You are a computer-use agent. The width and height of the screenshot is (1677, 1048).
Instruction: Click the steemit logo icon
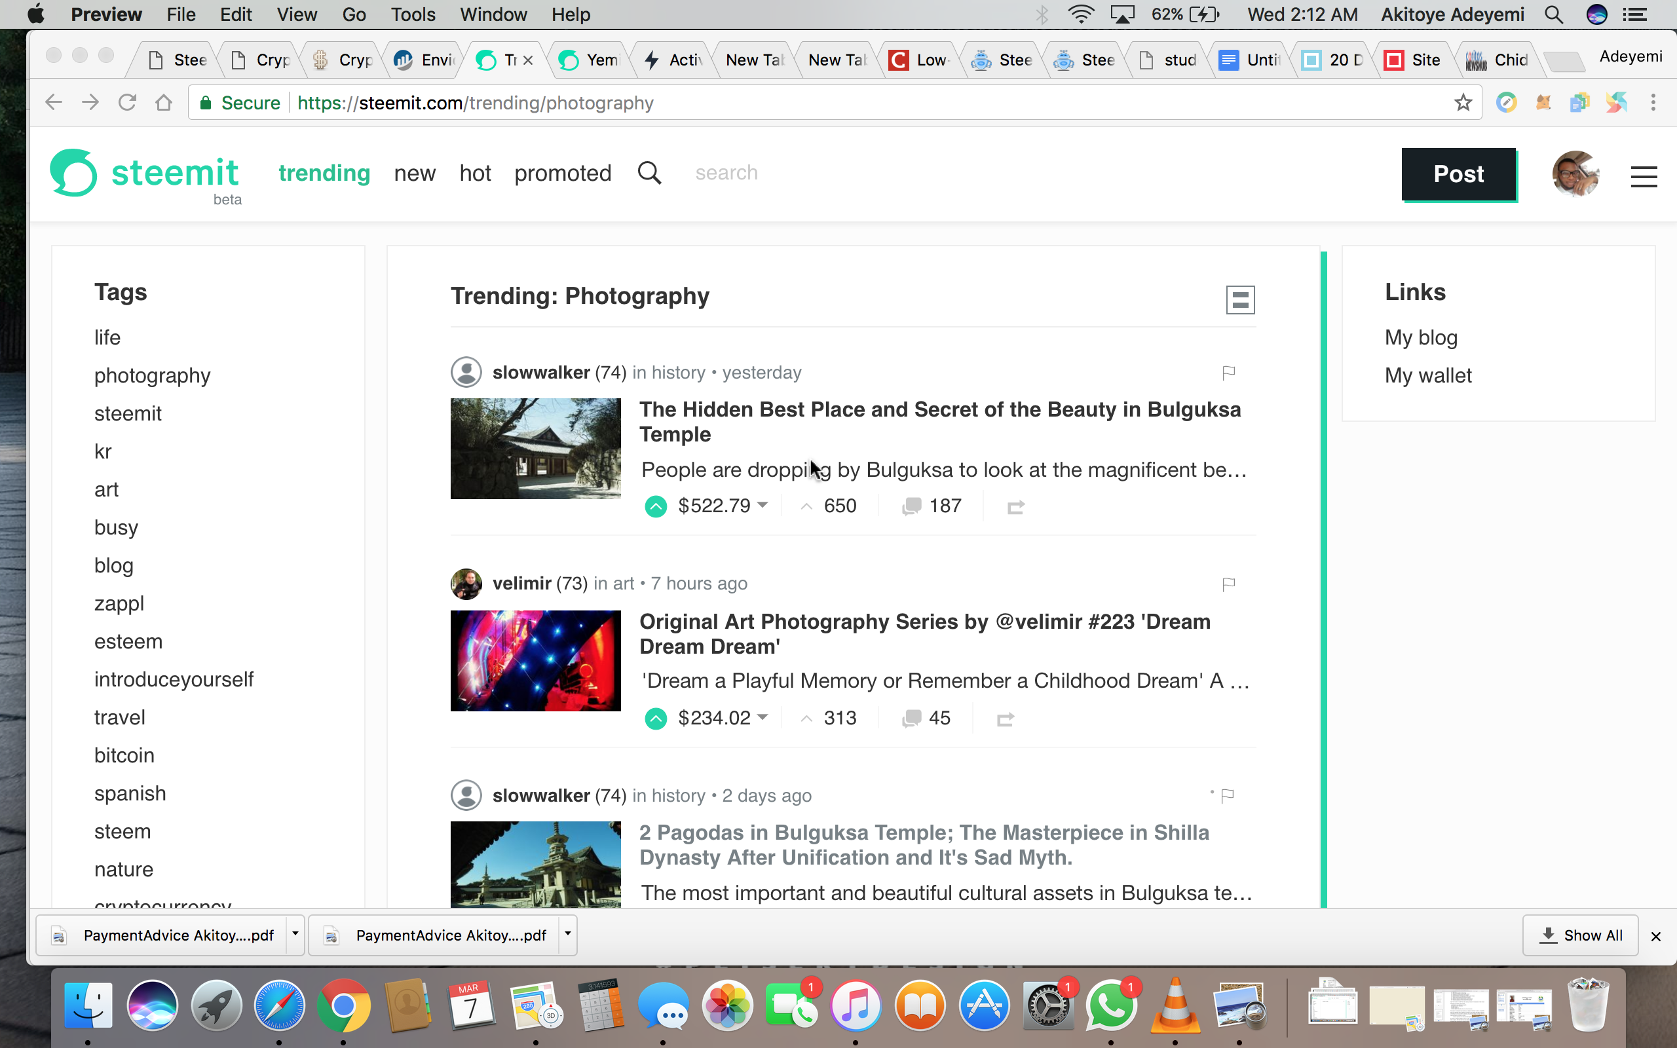click(73, 172)
